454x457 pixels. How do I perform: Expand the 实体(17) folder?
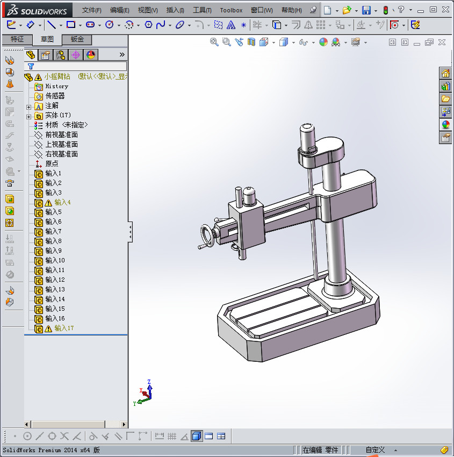[x=29, y=116]
